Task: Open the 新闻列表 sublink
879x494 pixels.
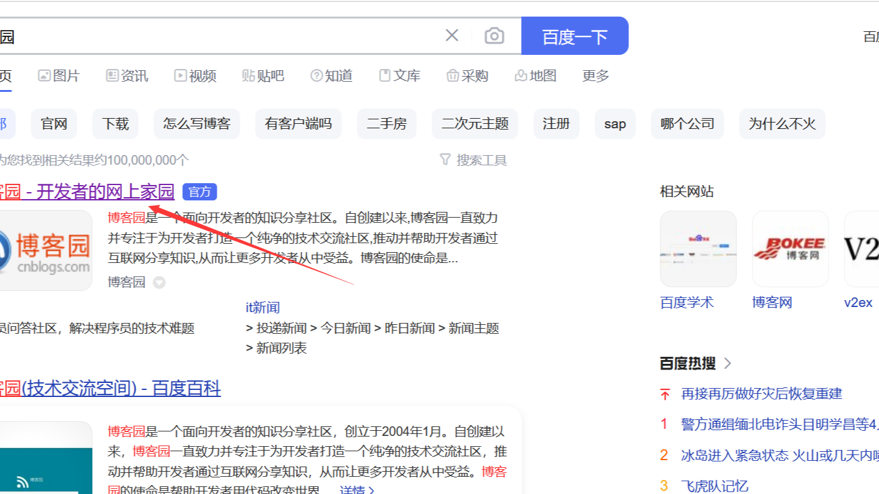Action: [281, 348]
